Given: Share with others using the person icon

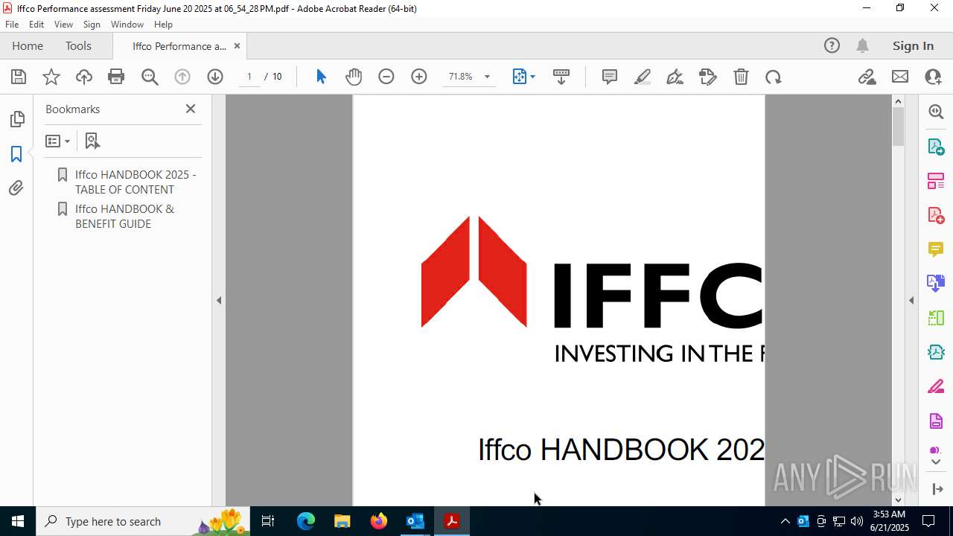Looking at the screenshot, I should (933, 77).
